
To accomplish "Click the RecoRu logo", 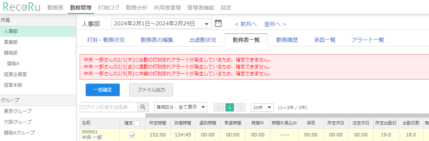I will (x=22, y=7).
